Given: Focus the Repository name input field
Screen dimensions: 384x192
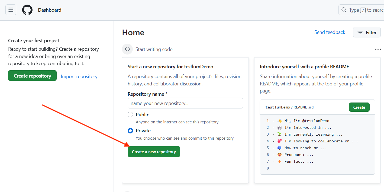Looking at the screenshot, I should [185, 103].
